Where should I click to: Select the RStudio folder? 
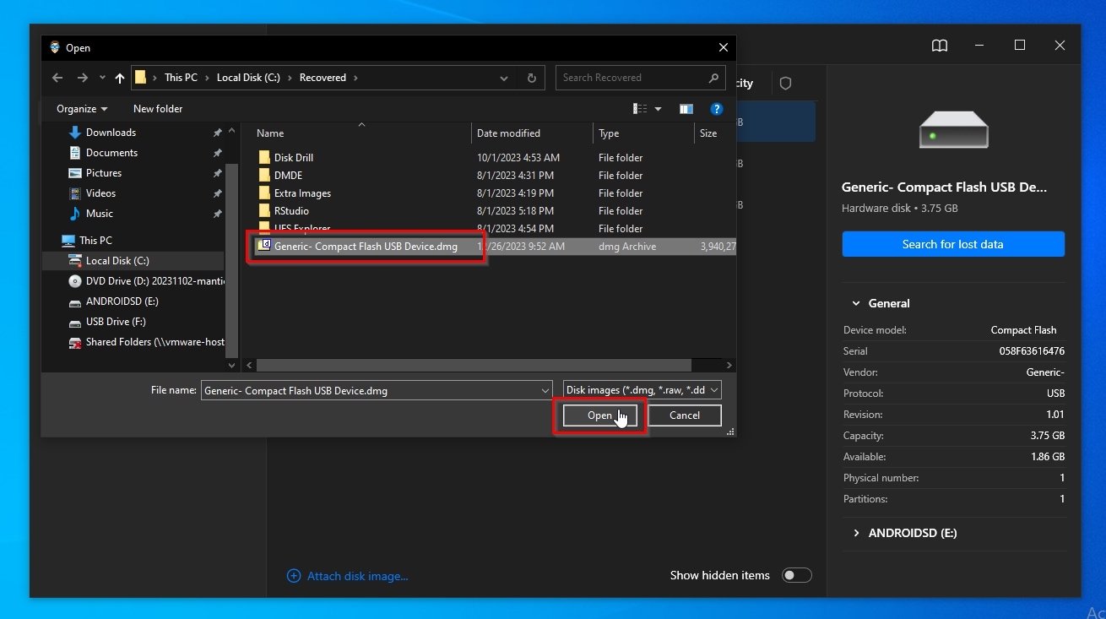[x=291, y=211]
